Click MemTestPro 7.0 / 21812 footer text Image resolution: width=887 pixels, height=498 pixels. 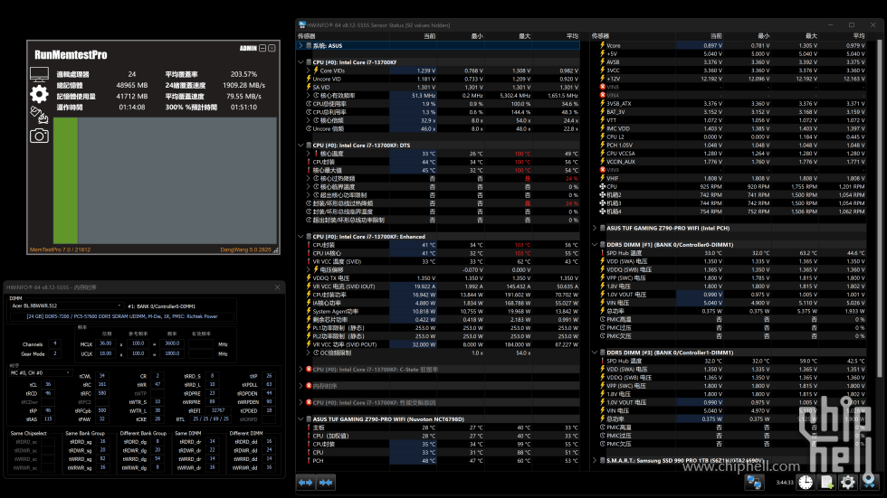[x=60, y=249]
